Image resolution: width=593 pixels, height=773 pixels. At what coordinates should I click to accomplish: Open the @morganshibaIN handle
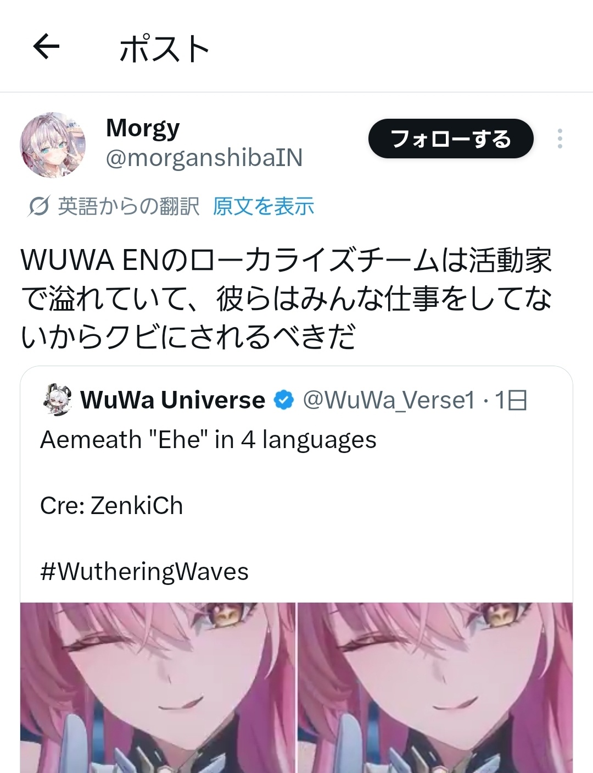[204, 158]
